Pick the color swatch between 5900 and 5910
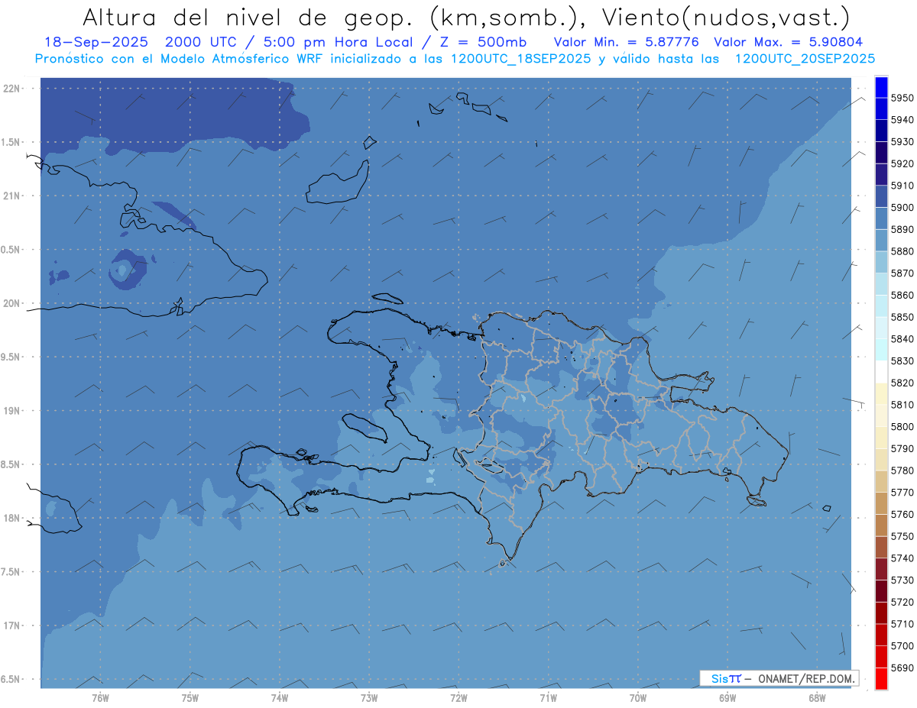The width and height of the screenshot is (917, 708). 881,196
